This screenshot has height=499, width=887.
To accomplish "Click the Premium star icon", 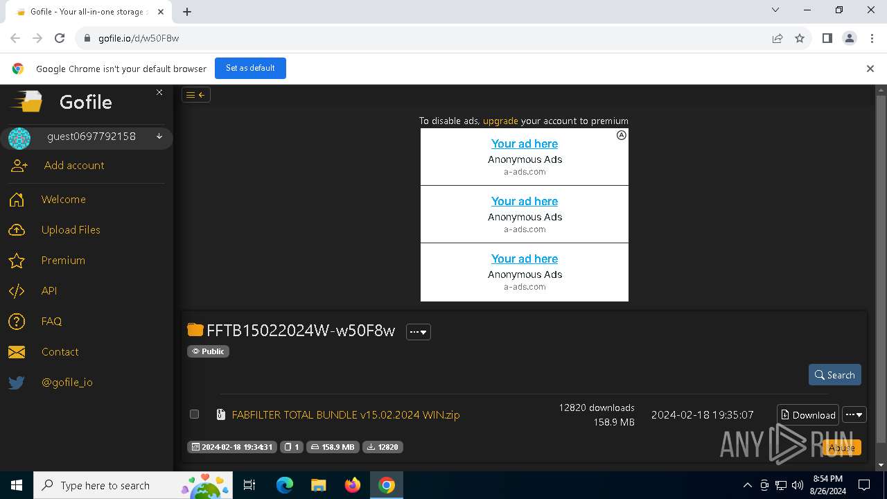I will [17, 261].
